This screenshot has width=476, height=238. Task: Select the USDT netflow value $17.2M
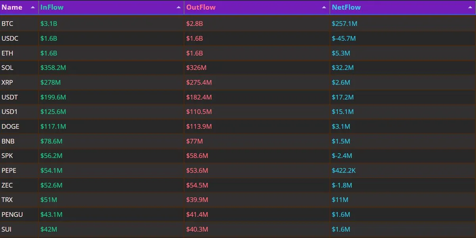(x=343, y=97)
